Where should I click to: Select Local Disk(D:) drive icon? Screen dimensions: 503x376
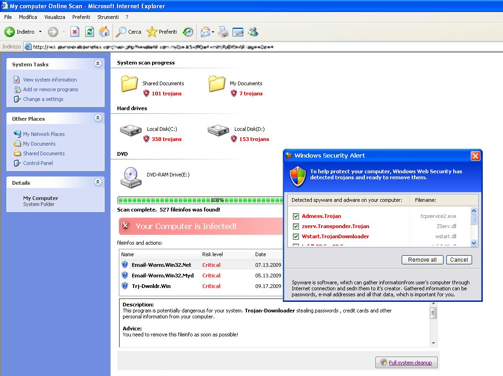(218, 130)
